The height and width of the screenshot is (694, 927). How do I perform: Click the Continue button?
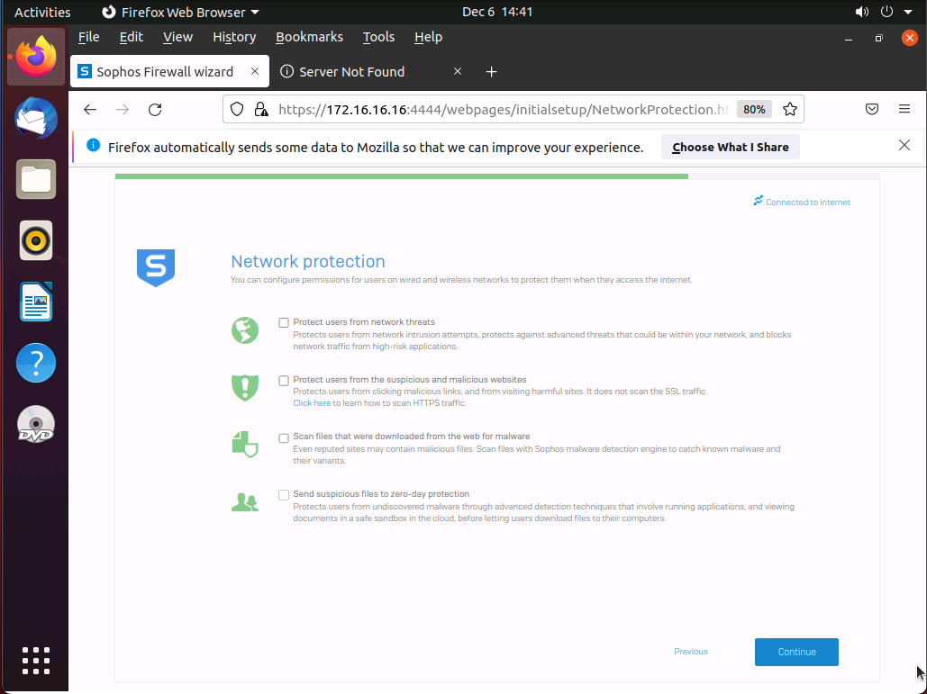click(x=796, y=652)
